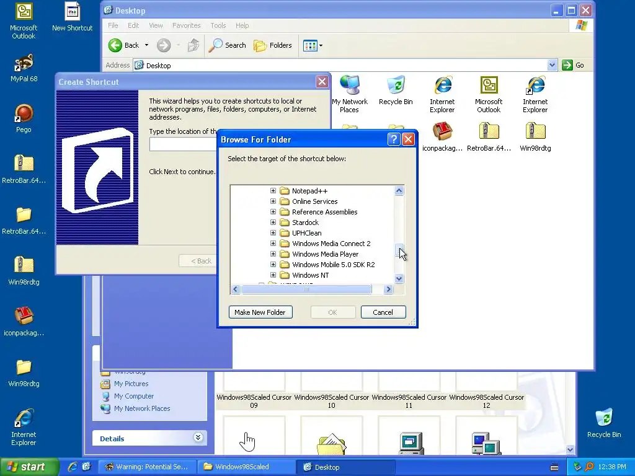Open the View menu
Viewport: 635px width, 476px height.
(156, 25)
